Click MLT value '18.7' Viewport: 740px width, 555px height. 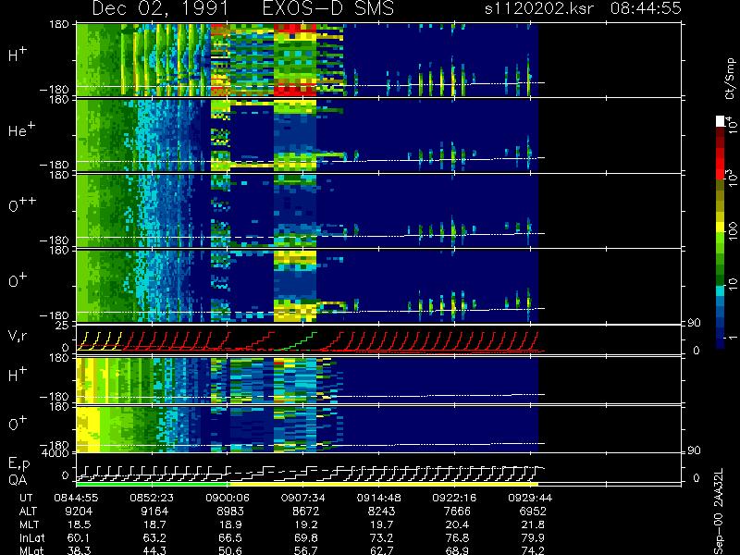(154, 524)
